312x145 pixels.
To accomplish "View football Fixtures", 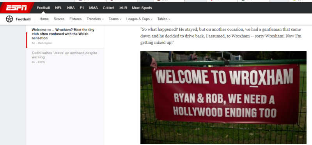I will 75,19.
